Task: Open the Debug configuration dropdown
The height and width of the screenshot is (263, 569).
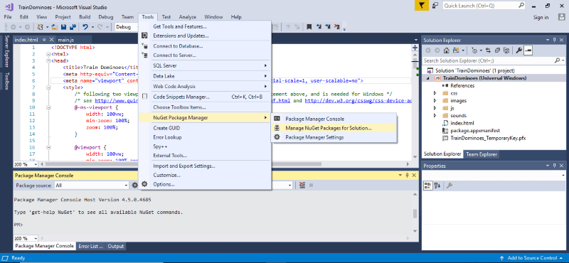Action: 126,27
